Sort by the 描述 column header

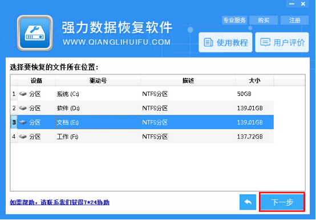tap(188, 81)
